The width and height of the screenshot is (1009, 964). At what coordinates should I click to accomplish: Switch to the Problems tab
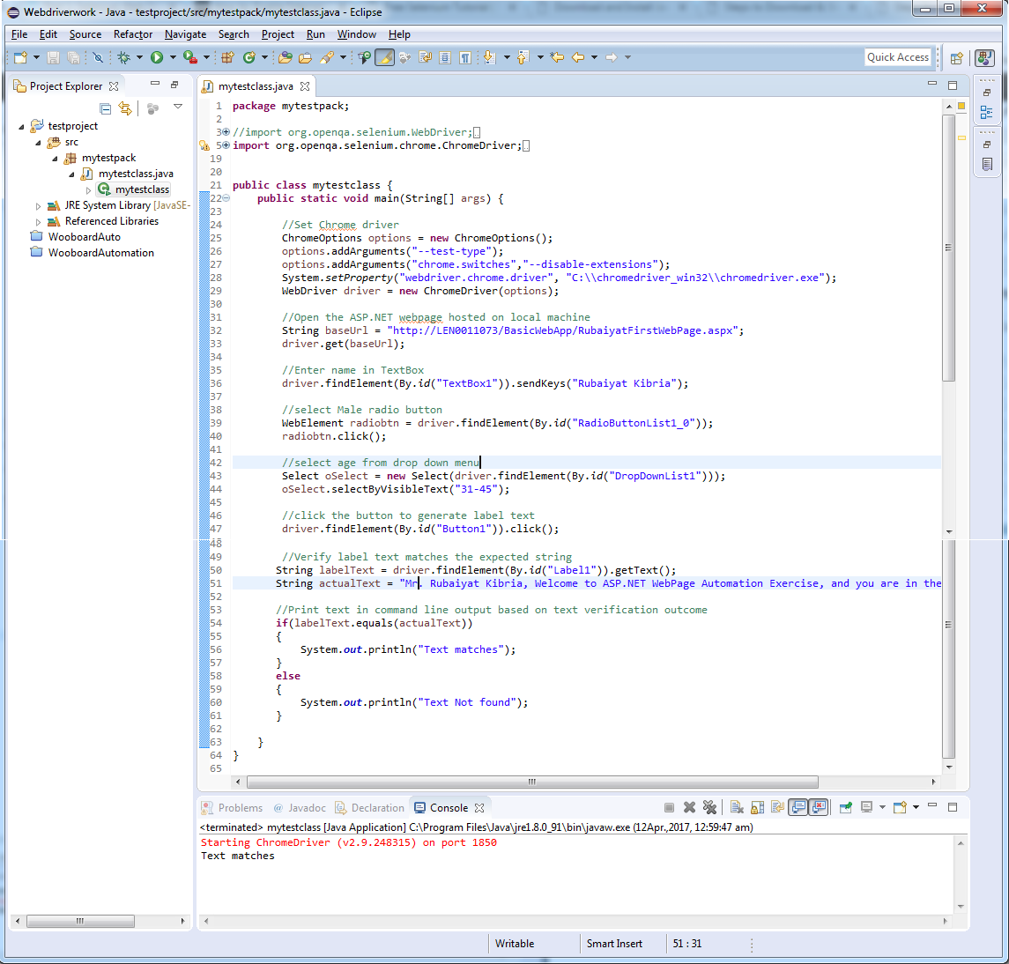tap(240, 808)
